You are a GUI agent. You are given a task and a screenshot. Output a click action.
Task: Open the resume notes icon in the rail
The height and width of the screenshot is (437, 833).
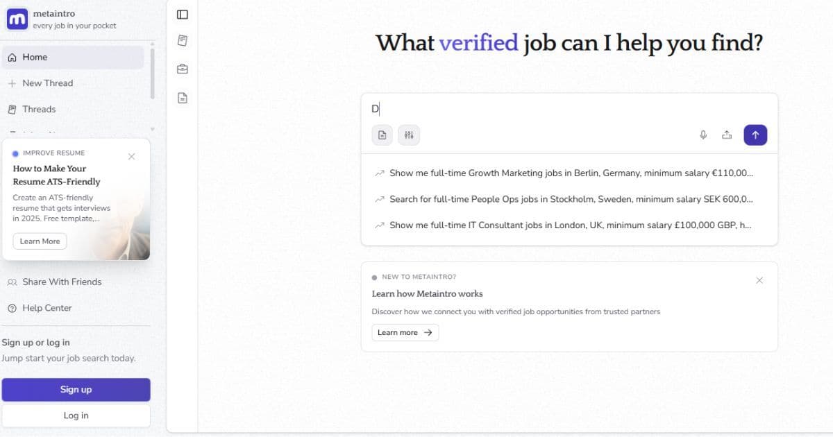182,40
